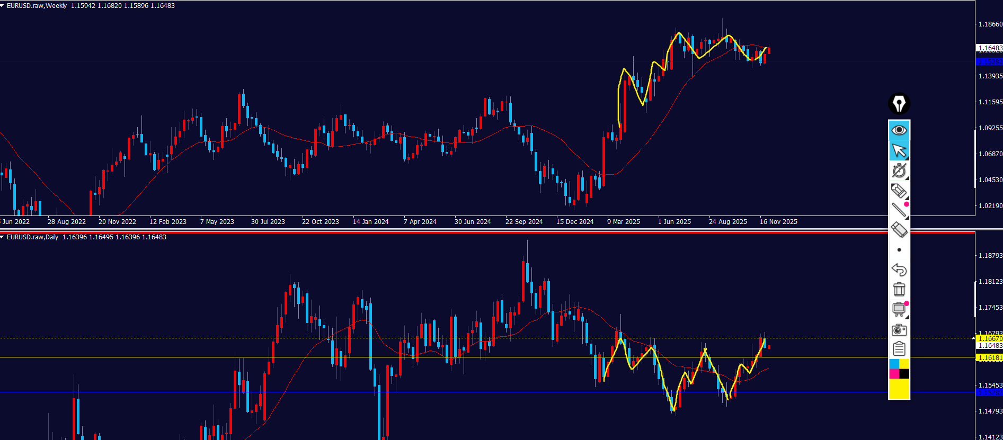
Task: Click the large yellow current color swatch
Action: point(899,389)
